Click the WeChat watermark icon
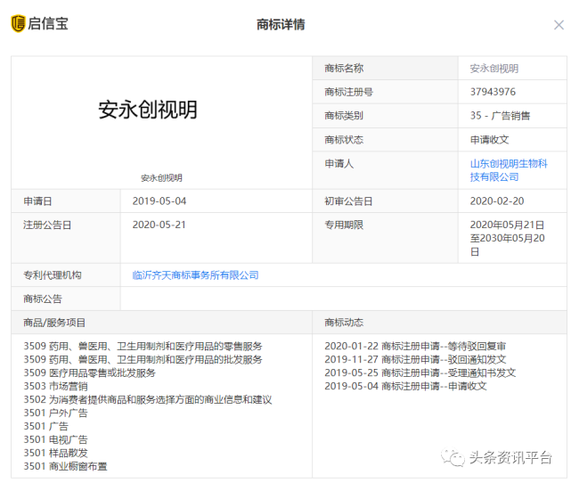Image resolution: width=571 pixels, height=483 pixels. 457,457
